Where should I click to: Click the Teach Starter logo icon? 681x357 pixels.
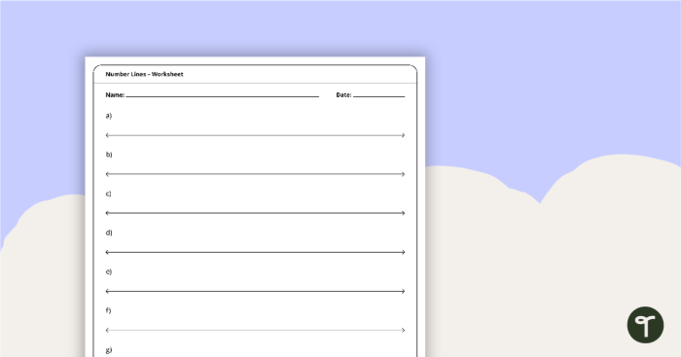pos(645,325)
